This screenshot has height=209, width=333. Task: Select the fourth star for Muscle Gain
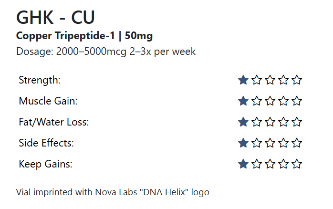pos(284,101)
